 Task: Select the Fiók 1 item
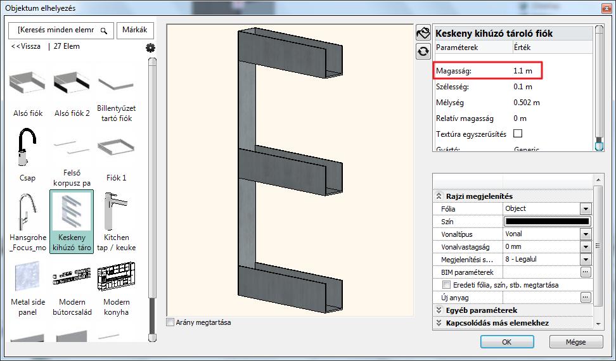click(116, 158)
